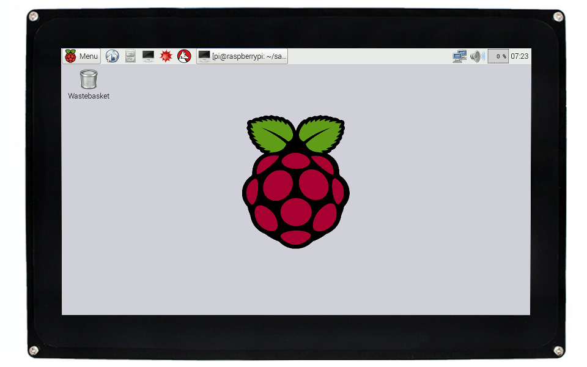Click the raspberry logo inside Menu button
This screenshot has height=367, width=587.
[x=71, y=56]
